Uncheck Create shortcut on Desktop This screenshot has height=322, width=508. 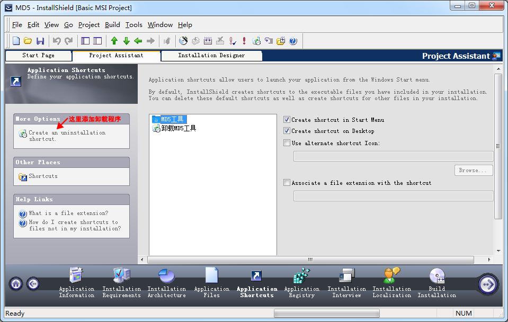pos(287,131)
